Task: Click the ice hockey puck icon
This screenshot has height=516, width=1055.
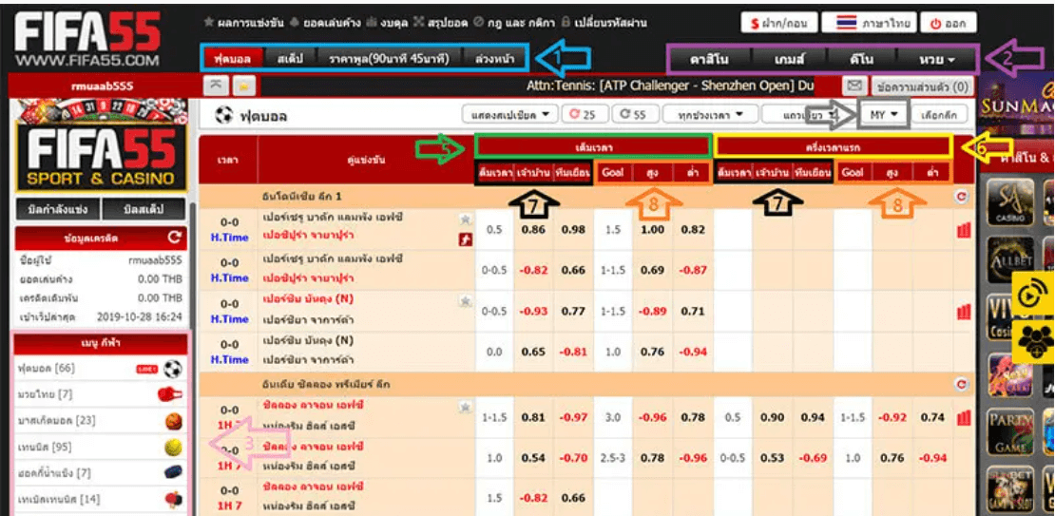Action: coord(174,473)
